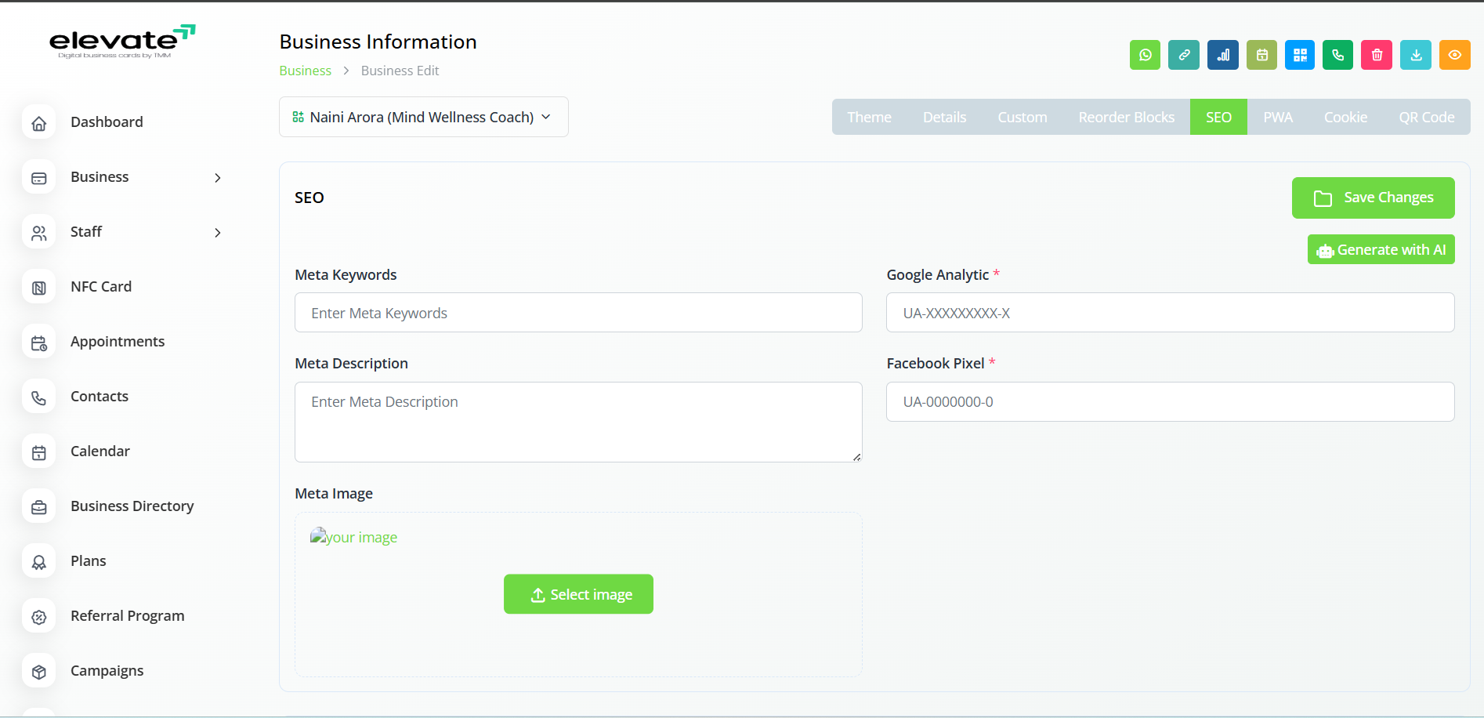Image resolution: width=1484 pixels, height=718 pixels.
Task: Click the WhatsApp share icon
Action: tap(1145, 55)
